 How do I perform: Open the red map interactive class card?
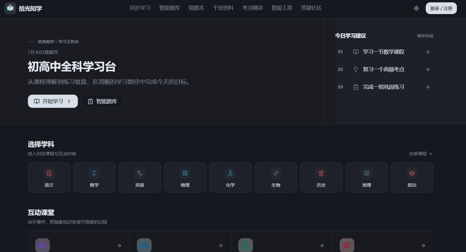(x=383, y=241)
